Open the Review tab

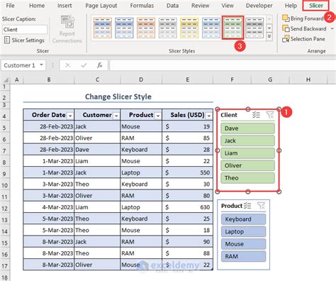coord(200,6)
